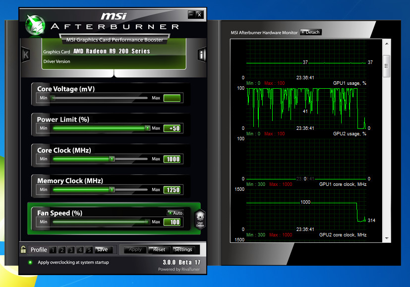This screenshot has height=287, width=410.
Task: Click the '3.0.0 Beta 17' version text
Action: pyautogui.click(x=181, y=262)
